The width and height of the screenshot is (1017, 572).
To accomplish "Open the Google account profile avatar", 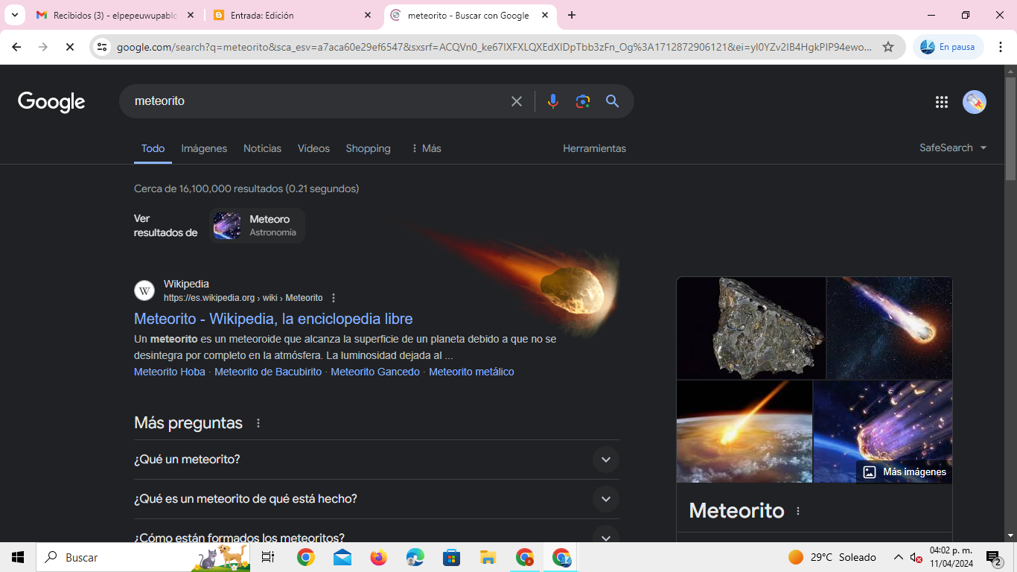I will coord(975,102).
